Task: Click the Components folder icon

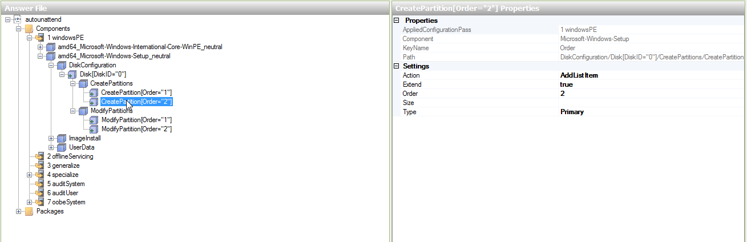Action: coord(29,29)
